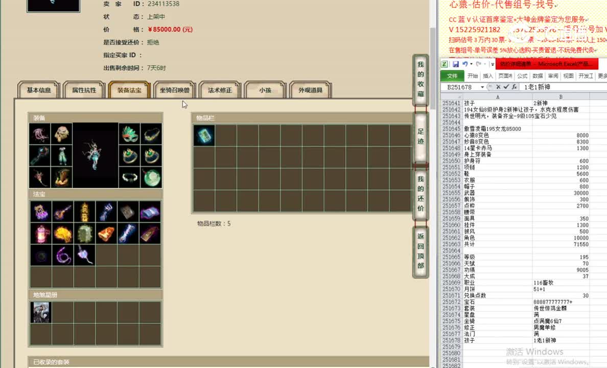
Task: Go to the 小孩 tab
Action: point(265,90)
